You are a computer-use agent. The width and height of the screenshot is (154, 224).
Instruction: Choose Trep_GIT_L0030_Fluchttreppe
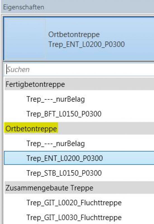point(74,218)
